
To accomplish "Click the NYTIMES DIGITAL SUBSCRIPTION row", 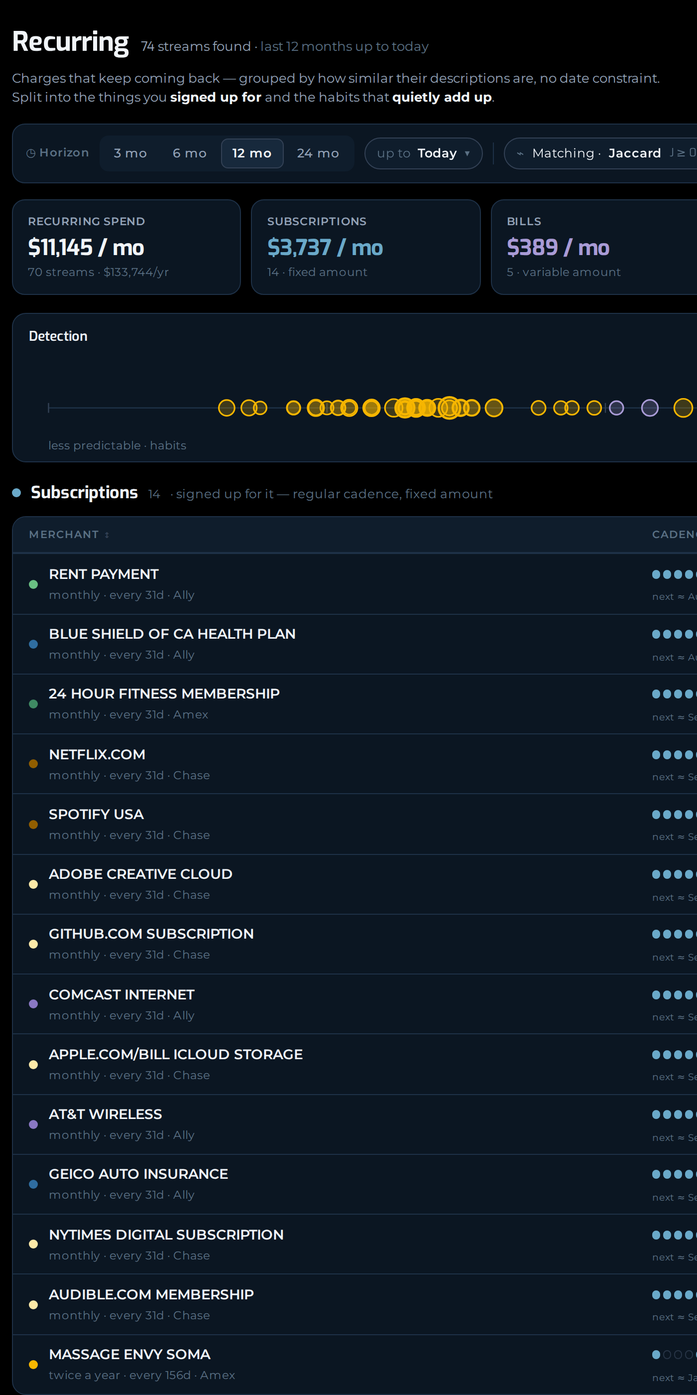I will coord(354,1244).
